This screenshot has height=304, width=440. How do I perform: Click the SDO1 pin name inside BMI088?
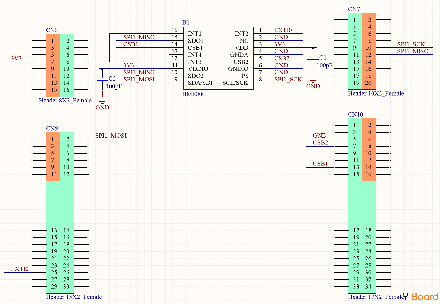coord(196,41)
